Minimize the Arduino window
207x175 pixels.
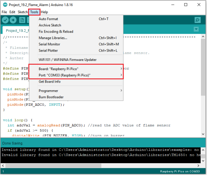[x=173, y=5]
